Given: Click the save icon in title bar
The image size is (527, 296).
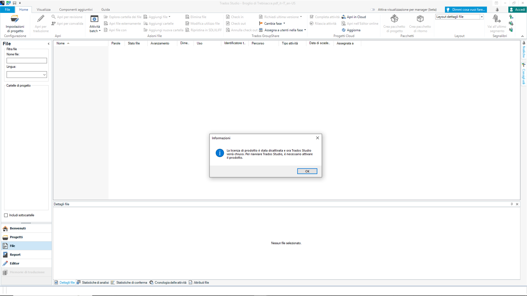Looking at the screenshot, I should click(x=14, y=3).
